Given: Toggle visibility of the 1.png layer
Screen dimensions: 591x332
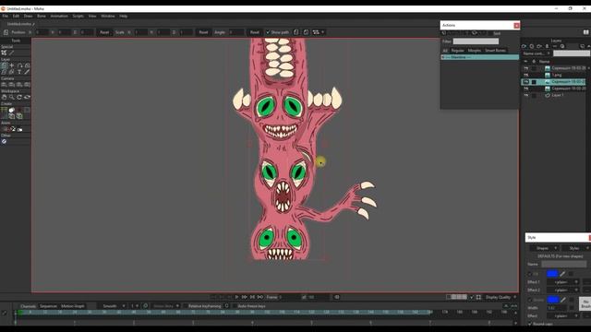Looking at the screenshot, I should (x=525, y=75).
